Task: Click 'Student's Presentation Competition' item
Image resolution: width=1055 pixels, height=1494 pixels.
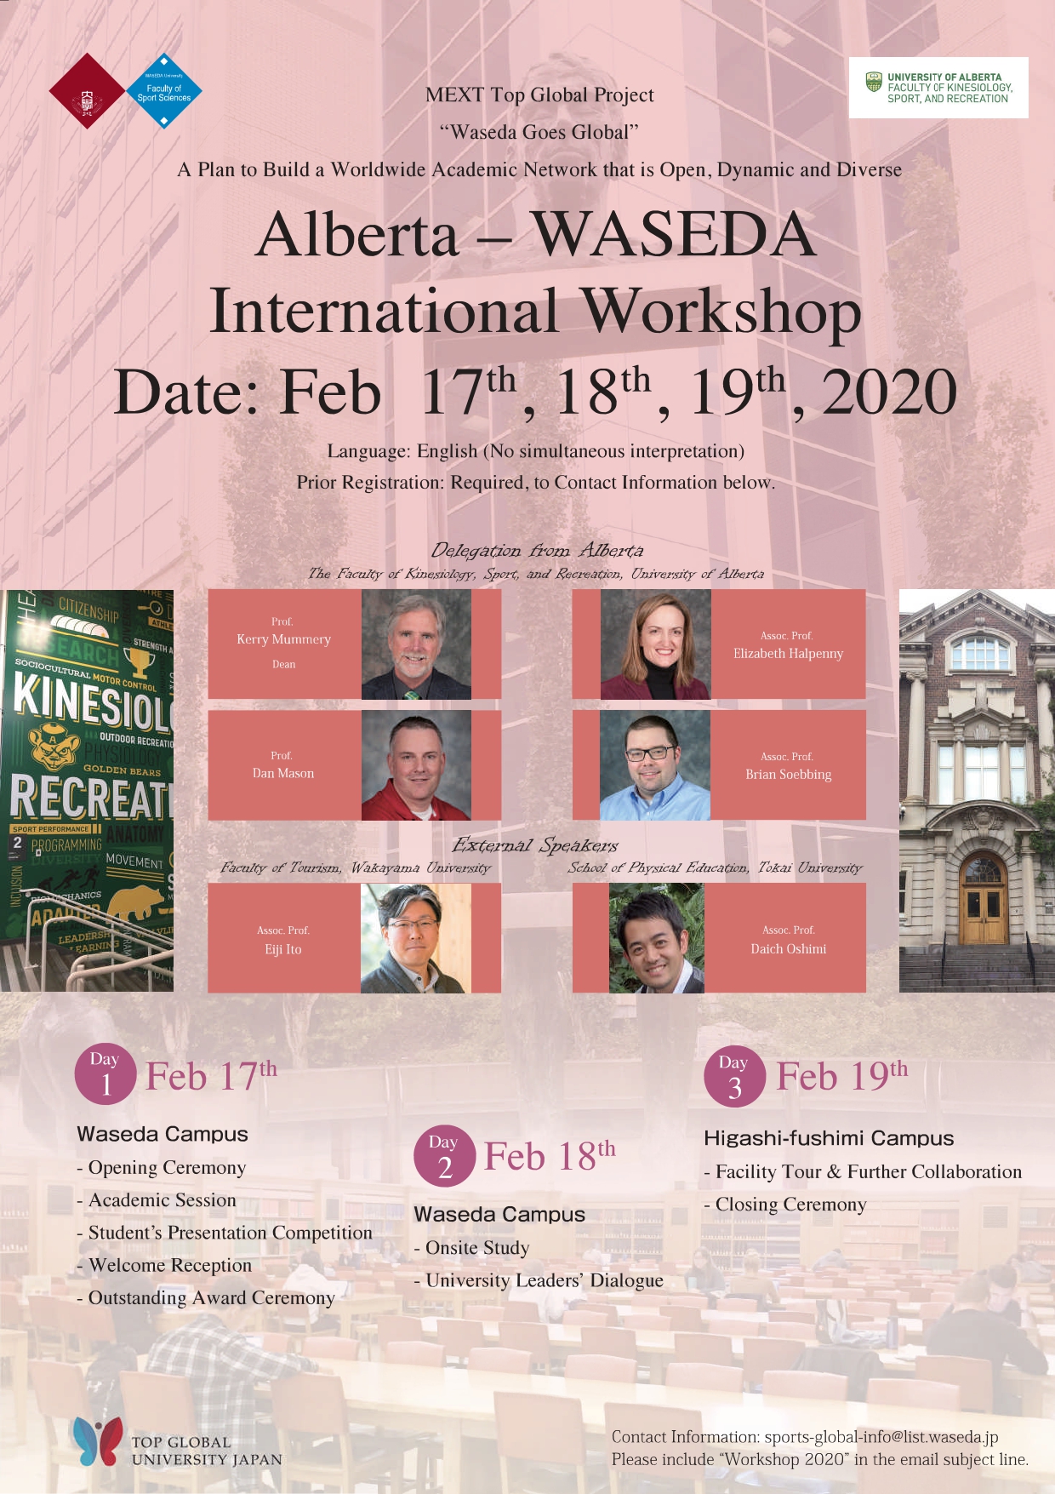Action: click(225, 1233)
